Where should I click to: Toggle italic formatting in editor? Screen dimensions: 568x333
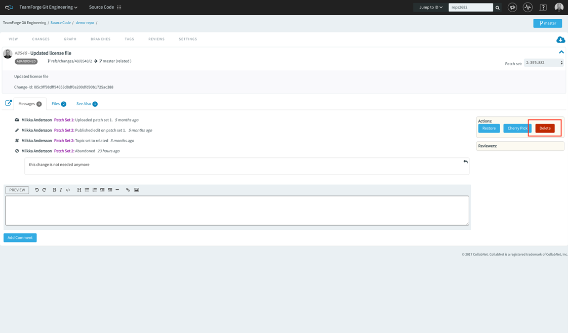coord(60,190)
